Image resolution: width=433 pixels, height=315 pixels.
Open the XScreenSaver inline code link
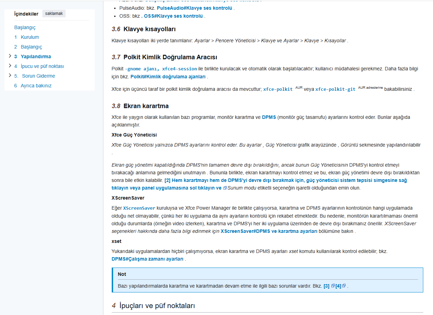(139, 208)
